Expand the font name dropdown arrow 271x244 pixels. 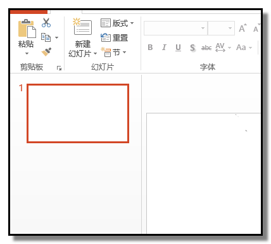(x=203, y=28)
